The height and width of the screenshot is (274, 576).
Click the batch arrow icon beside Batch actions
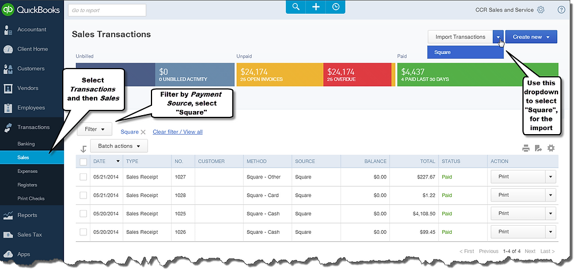click(84, 149)
